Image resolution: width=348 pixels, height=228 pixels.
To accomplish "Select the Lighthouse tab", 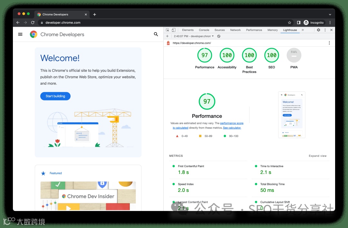I will point(290,30).
